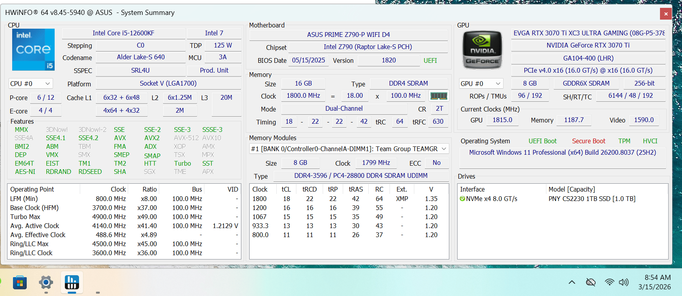
Task: Click the DDR4 SDRAM memory type
Action: 408,83
